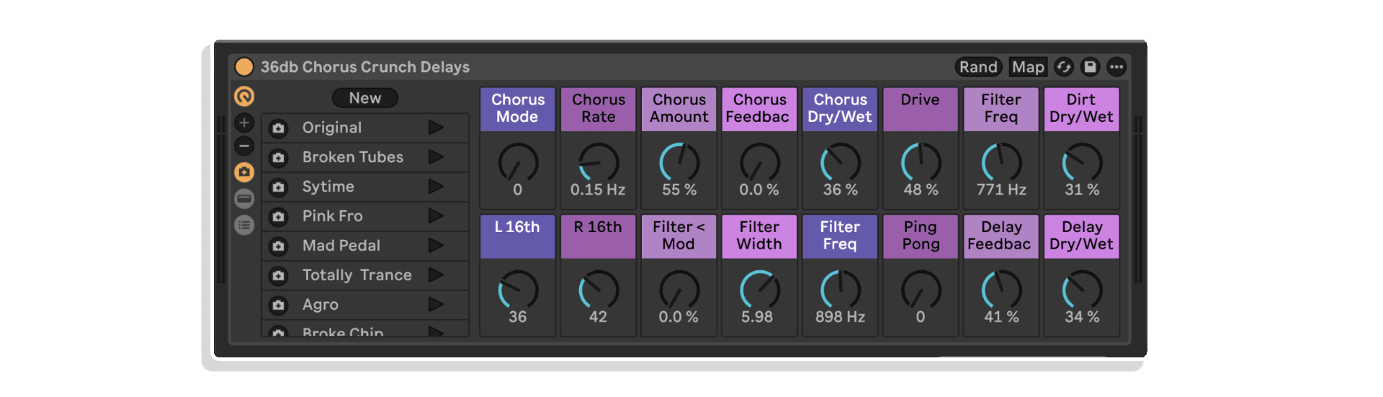Launch the Mad Pedal variation arrow
The image size is (1383, 397).
click(x=436, y=246)
